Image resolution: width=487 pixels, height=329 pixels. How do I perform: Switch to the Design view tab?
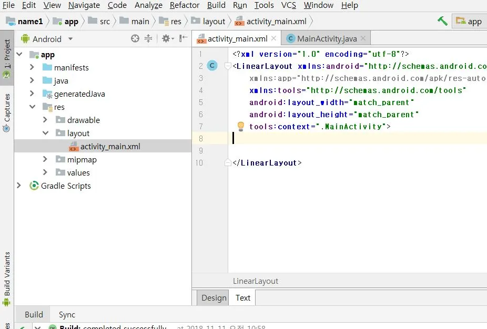click(x=214, y=297)
